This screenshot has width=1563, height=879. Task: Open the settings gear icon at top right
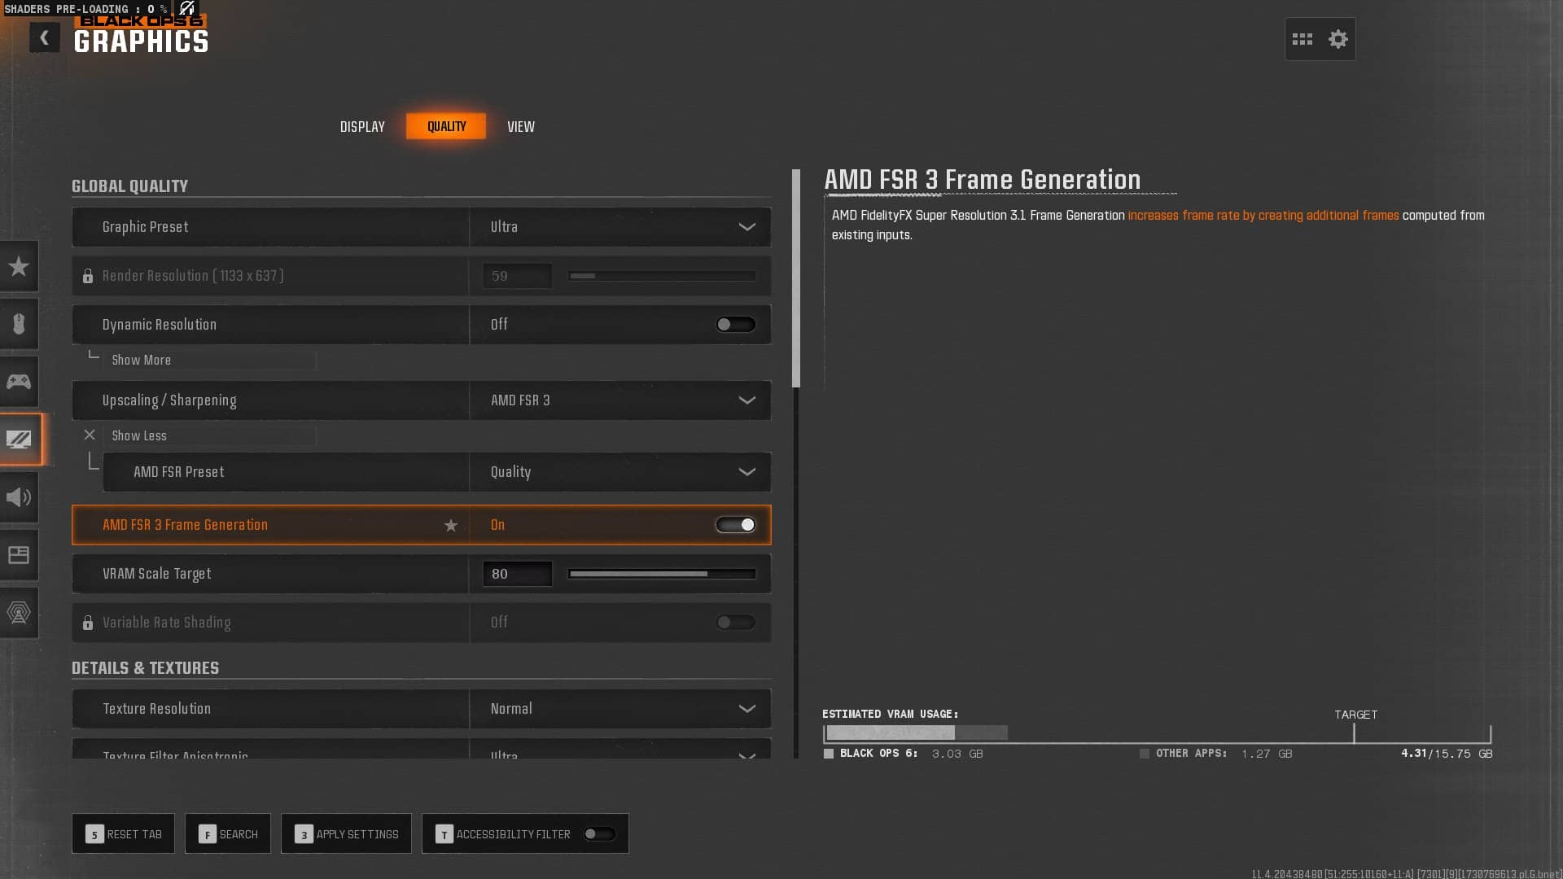pyautogui.click(x=1338, y=39)
